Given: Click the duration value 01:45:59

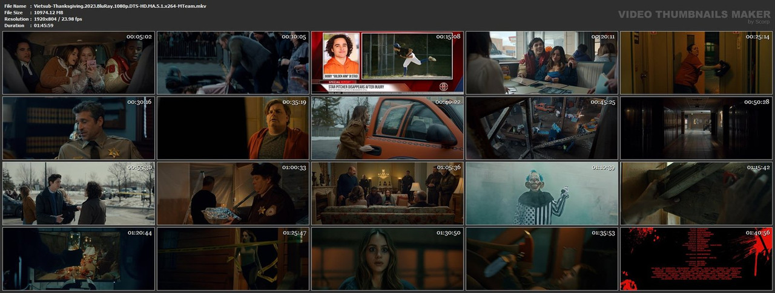Looking at the screenshot, I should [x=44, y=25].
